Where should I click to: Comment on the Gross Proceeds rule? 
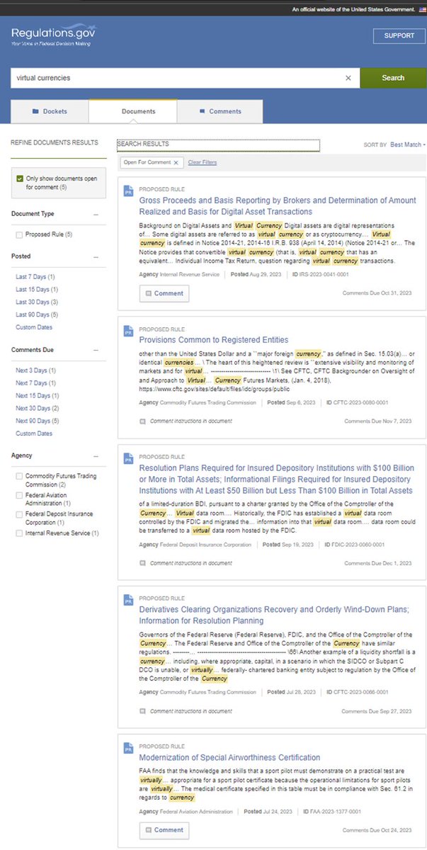pyautogui.click(x=164, y=293)
